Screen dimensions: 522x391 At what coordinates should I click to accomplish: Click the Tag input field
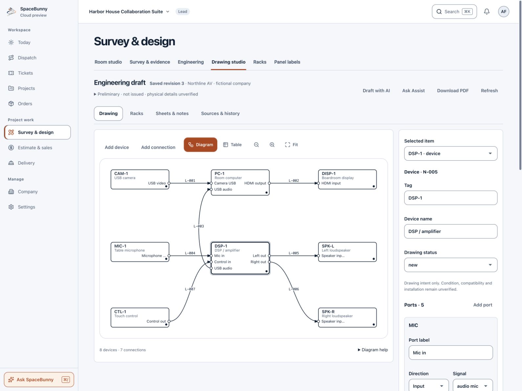coord(451,198)
